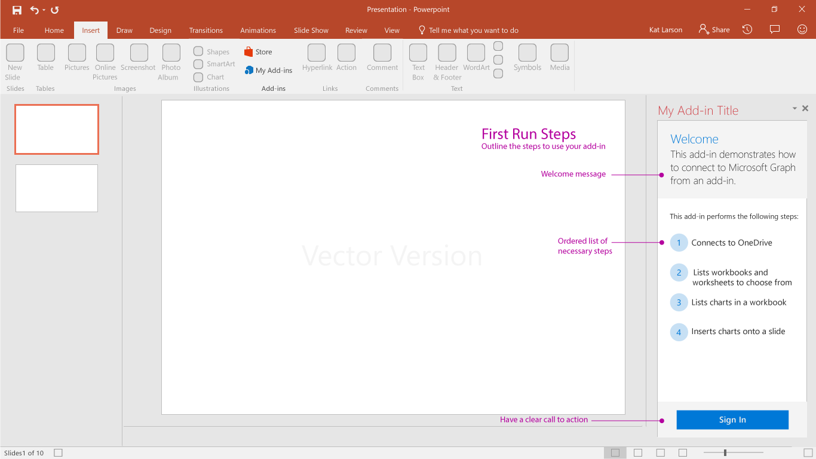Open Header & Footer
The width and height of the screenshot is (816, 459).
coord(447,62)
